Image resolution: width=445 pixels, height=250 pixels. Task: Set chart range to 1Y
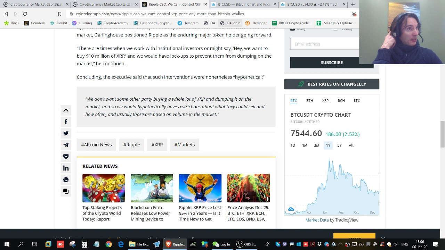(x=328, y=145)
